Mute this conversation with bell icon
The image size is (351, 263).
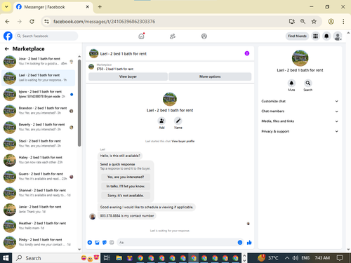291,83
